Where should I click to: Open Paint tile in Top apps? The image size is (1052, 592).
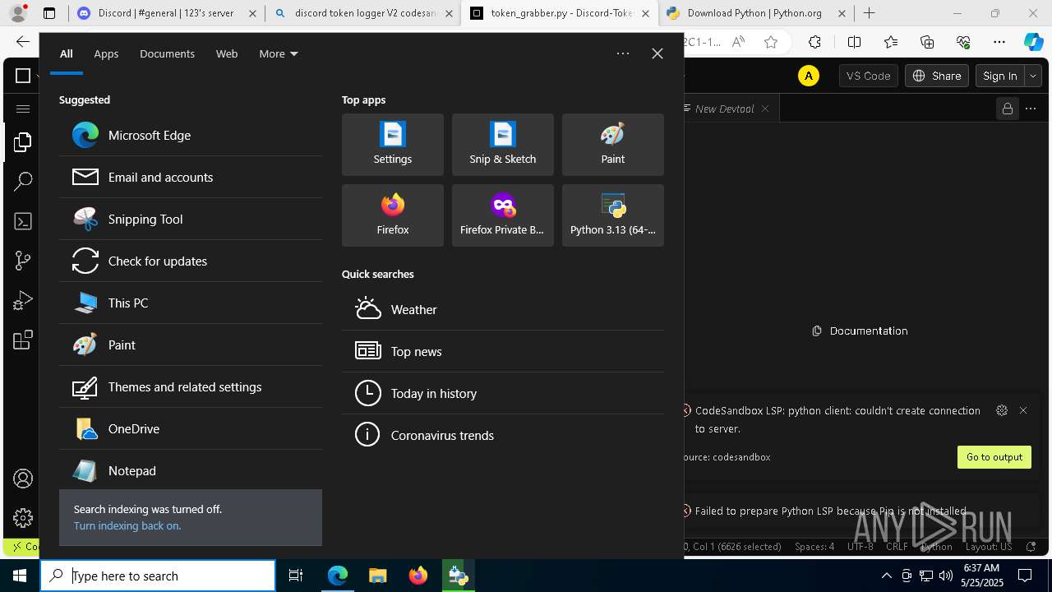[613, 145]
